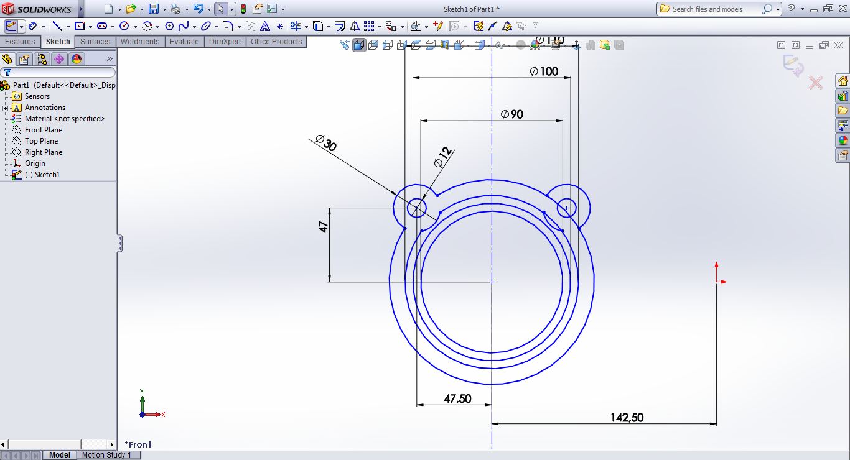850x460 pixels.
Task: Open the Rectangle tool dropdown arrow
Action: [x=90, y=25]
